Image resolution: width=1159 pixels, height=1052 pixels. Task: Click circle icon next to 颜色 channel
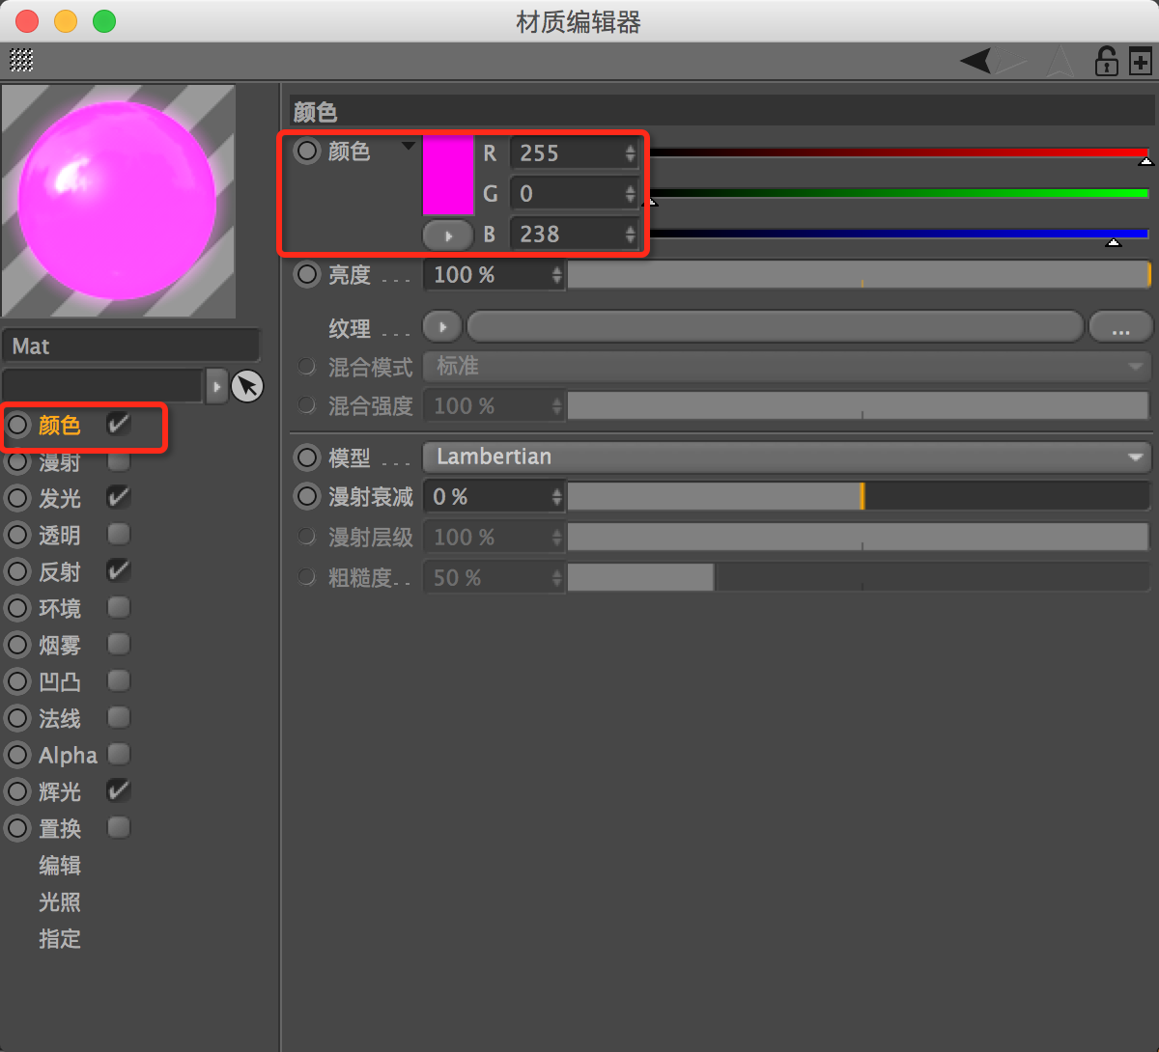[x=18, y=425]
